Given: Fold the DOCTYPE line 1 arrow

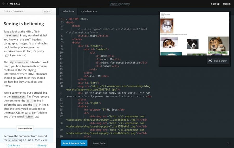Looking at the screenshot, I should click(64, 19).
